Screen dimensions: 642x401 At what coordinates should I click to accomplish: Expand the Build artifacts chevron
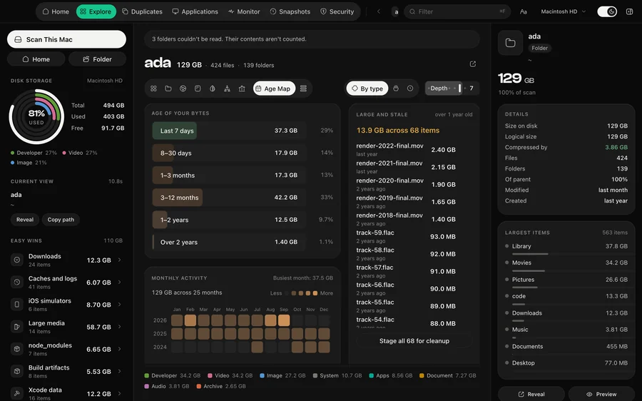pyautogui.click(x=120, y=371)
